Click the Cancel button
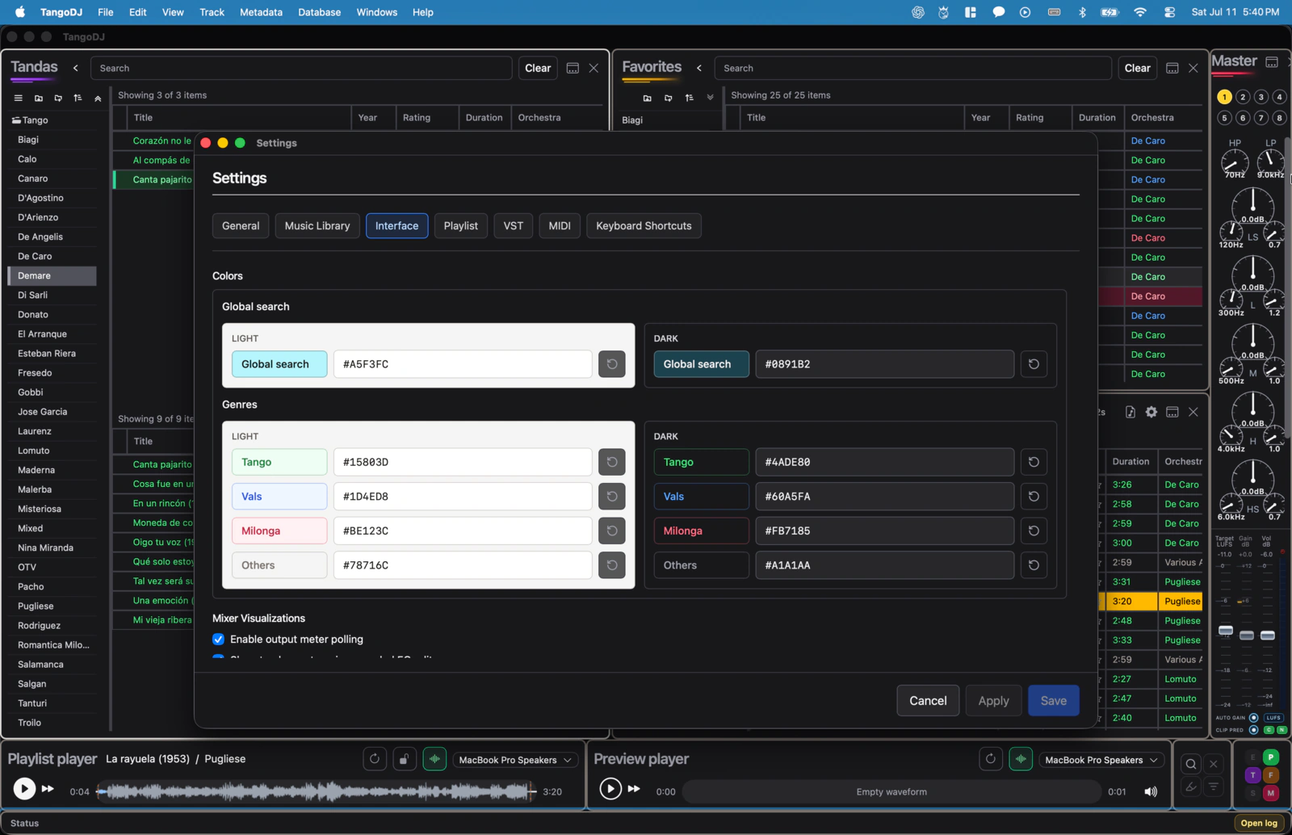The height and width of the screenshot is (835, 1292). 928,701
